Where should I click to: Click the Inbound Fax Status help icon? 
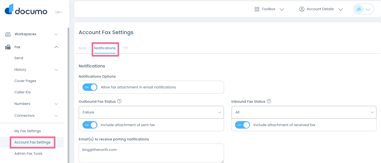[x=269, y=101]
